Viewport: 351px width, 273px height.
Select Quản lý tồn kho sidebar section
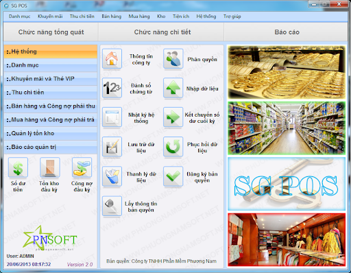click(51, 133)
